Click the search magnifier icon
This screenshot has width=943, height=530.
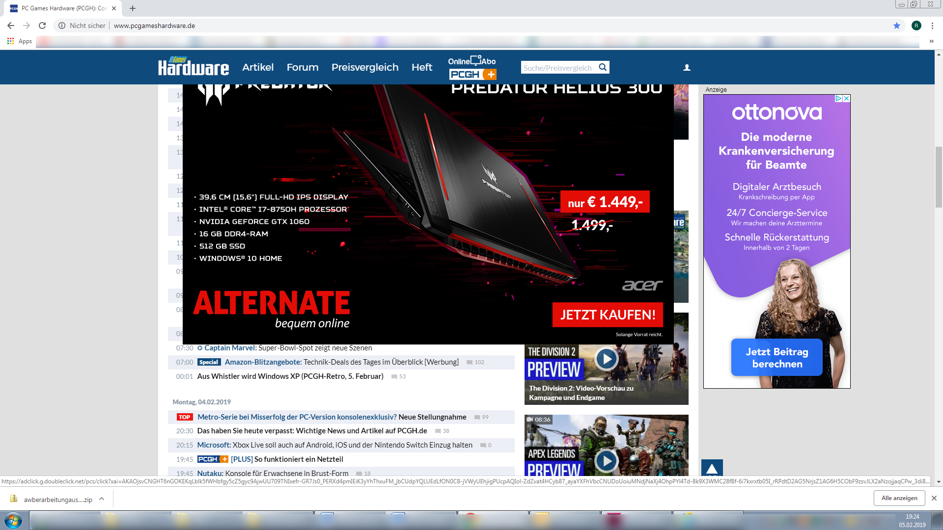pyautogui.click(x=603, y=67)
